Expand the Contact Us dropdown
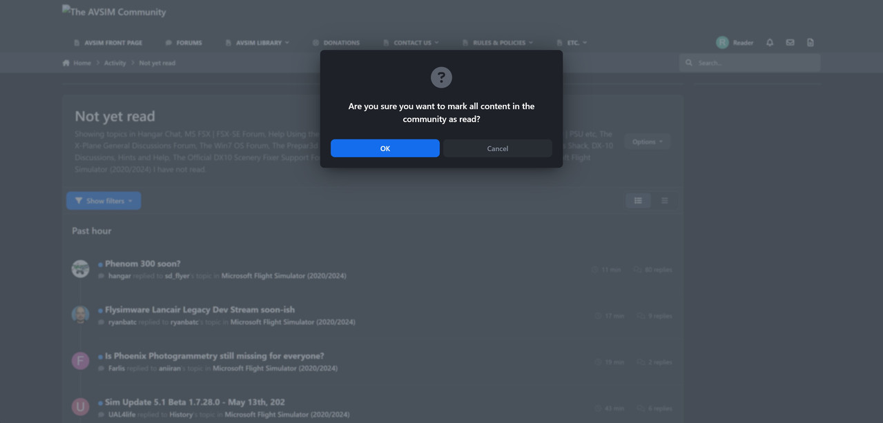The width and height of the screenshot is (883, 423). pos(411,43)
